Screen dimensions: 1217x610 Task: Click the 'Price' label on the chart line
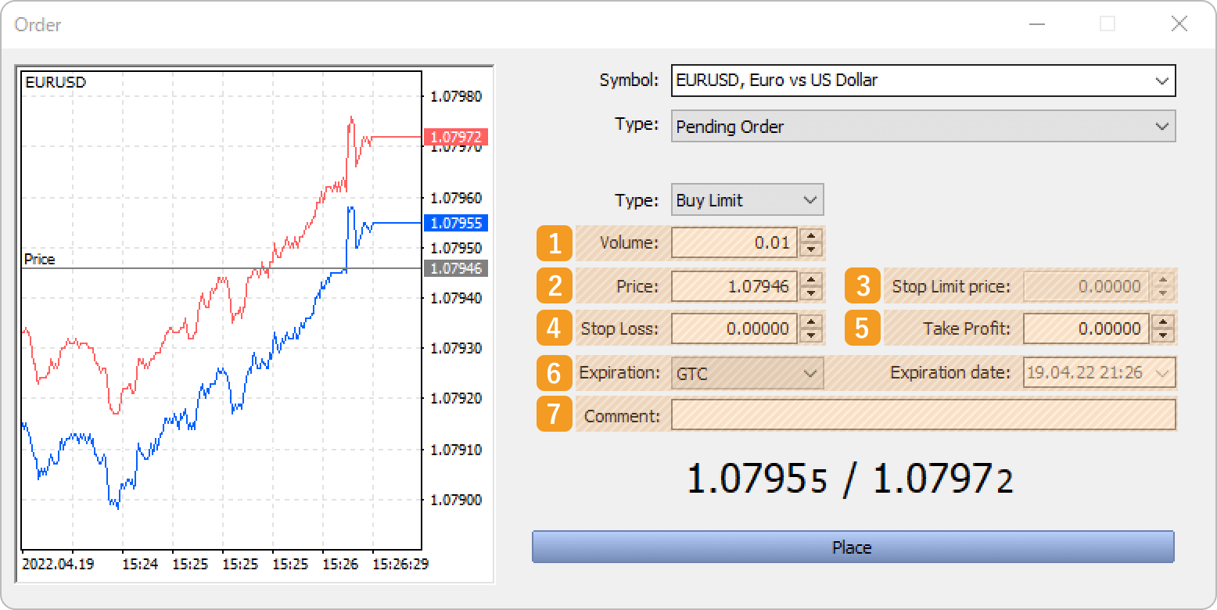pos(40,260)
